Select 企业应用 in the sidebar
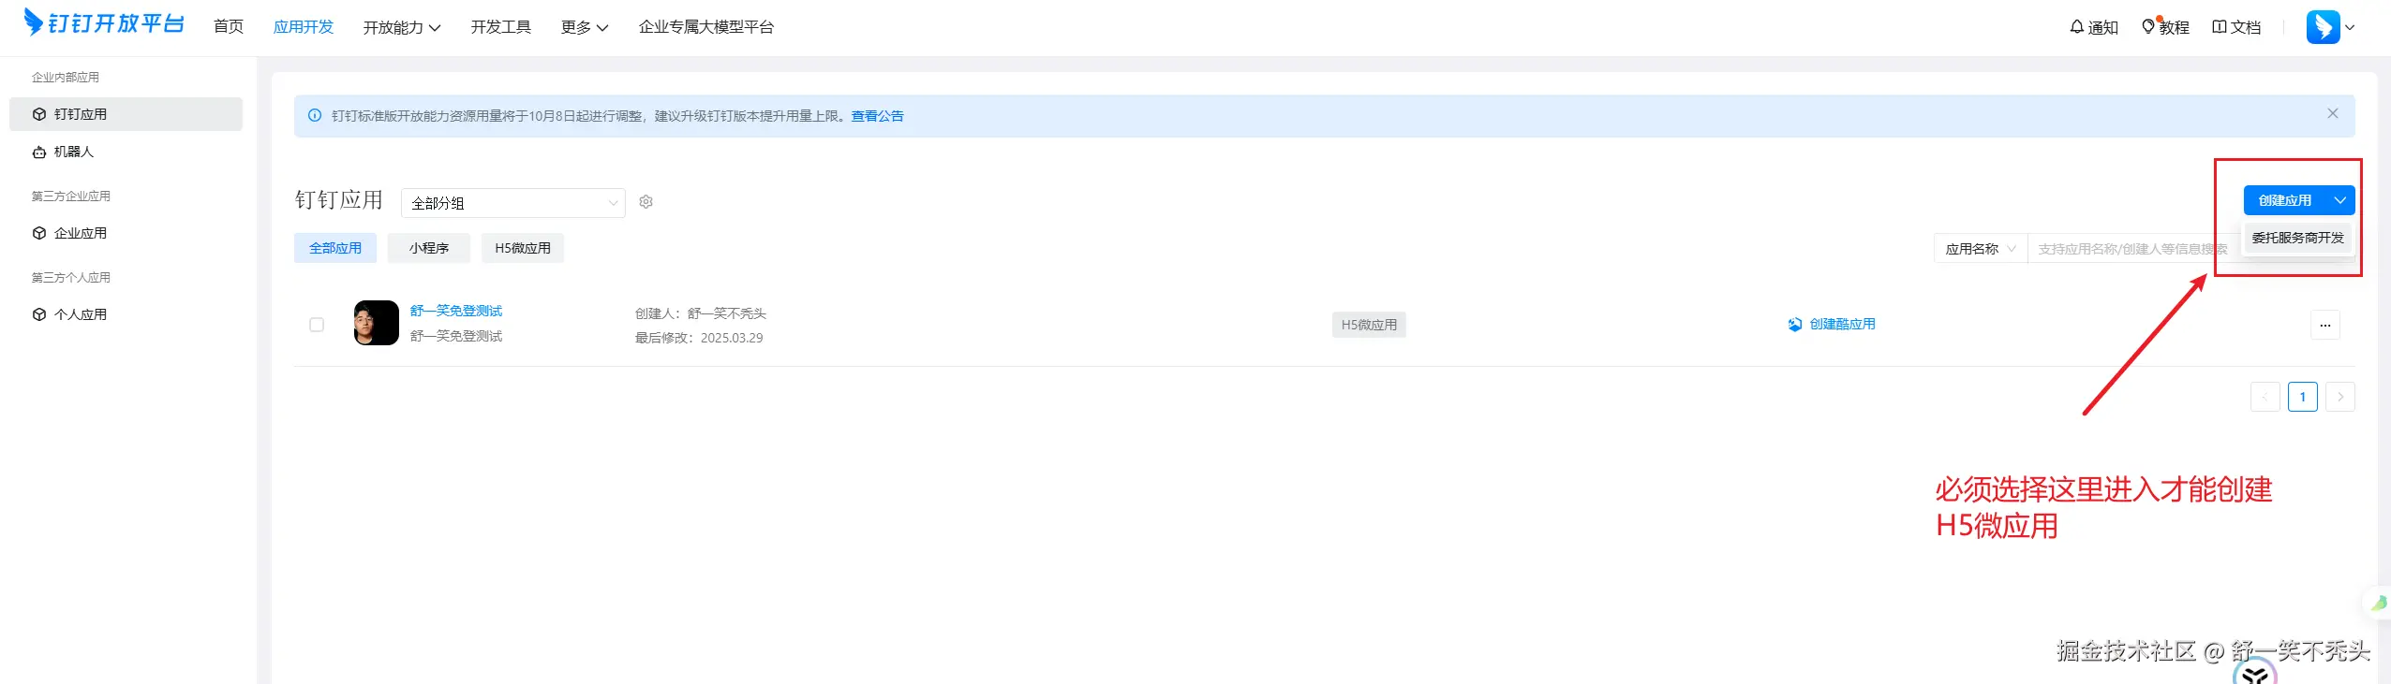 (x=126, y=233)
